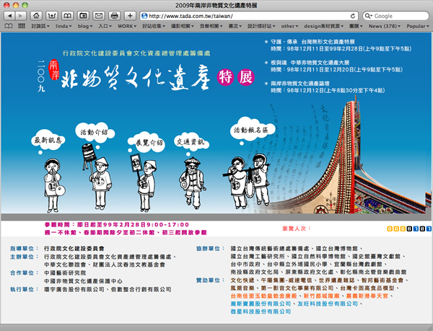This screenshot has height=331, width=433.
Task: Click the pink 特 circle badge
Action: point(225,77)
